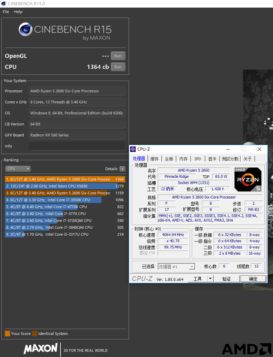The width and height of the screenshot is (273, 357).
Task: Click the 验证 button in CPU-Z
Action: click(x=227, y=279)
